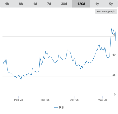Toggle the RSI series in the legend
118x114 pixels.
tap(59, 107)
